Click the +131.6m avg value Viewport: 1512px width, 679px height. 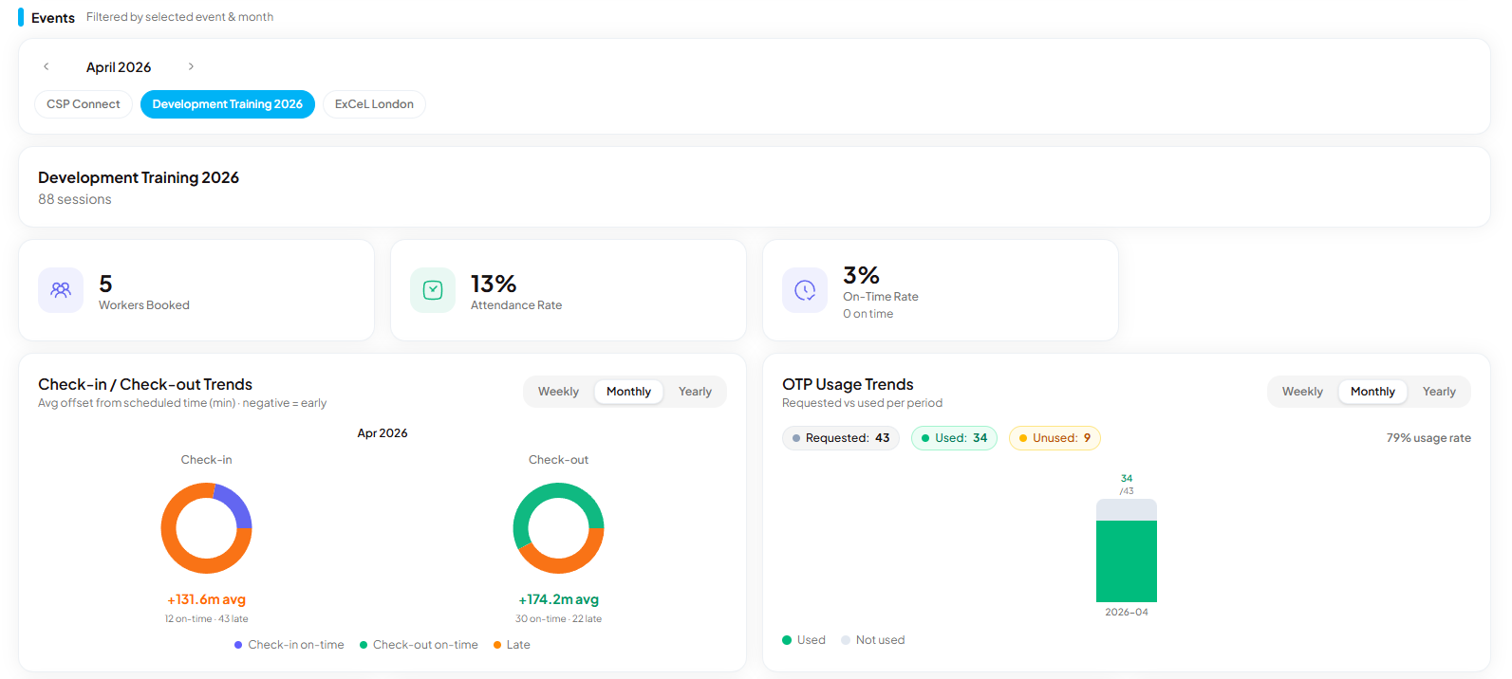point(206,599)
